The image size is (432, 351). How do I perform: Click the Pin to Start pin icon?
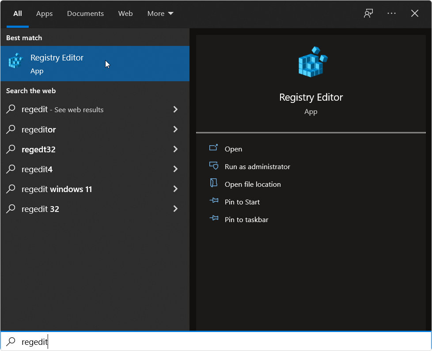(x=214, y=200)
